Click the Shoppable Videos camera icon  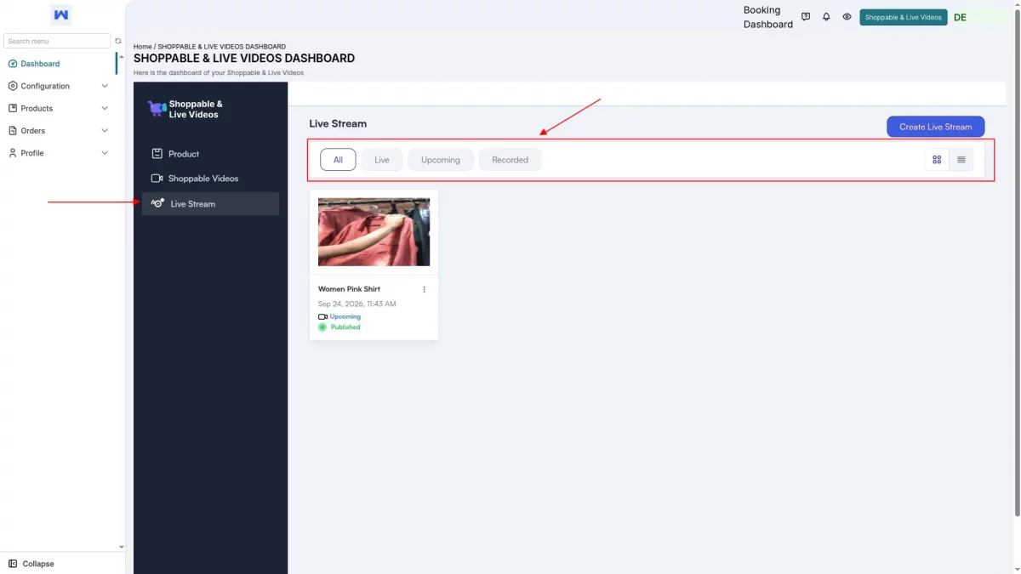click(x=157, y=179)
